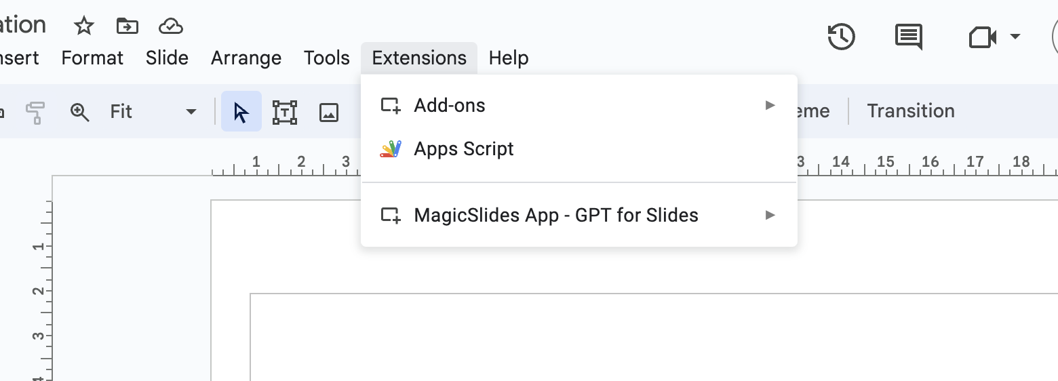Click the Transition button
Viewport: 1058px width, 381px height.
point(910,111)
